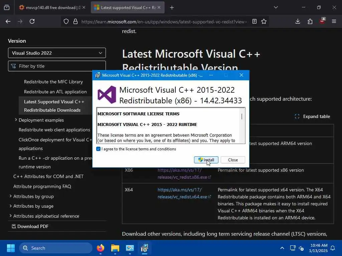Click the X64 architecture cell

click(129, 190)
